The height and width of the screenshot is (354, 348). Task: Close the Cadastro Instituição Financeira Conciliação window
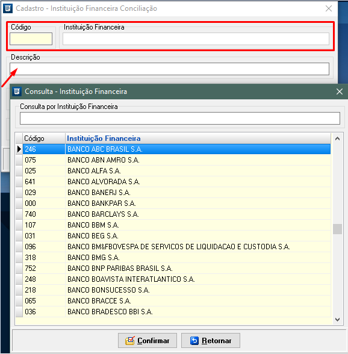329,8
